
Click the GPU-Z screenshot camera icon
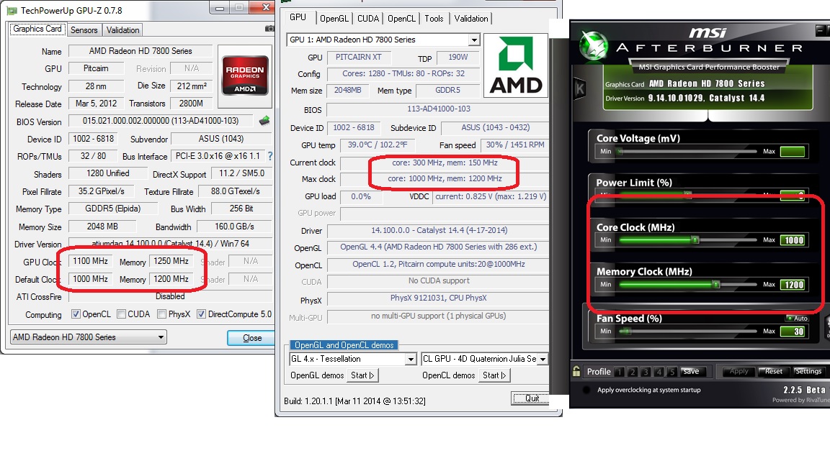click(269, 29)
